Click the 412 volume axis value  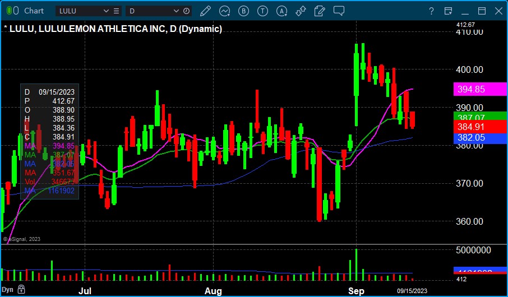[x=461, y=279]
